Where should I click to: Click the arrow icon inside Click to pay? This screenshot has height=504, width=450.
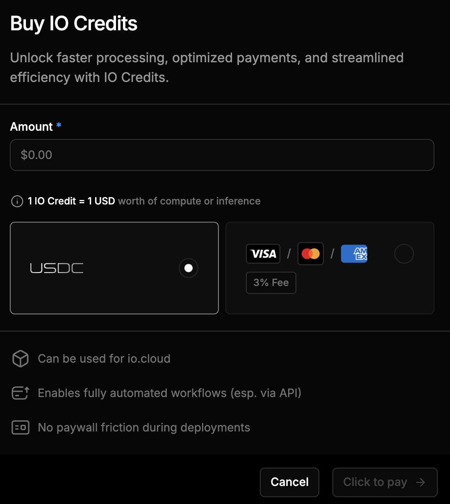click(421, 482)
